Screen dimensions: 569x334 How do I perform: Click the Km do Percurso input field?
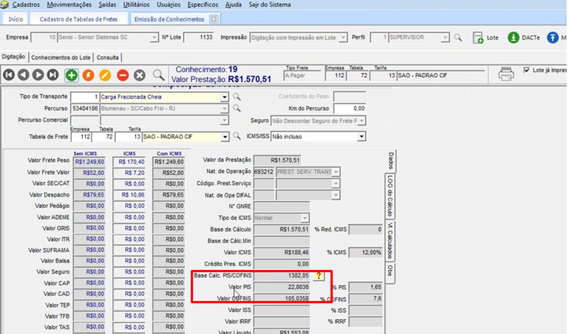[x=349, y=109]
